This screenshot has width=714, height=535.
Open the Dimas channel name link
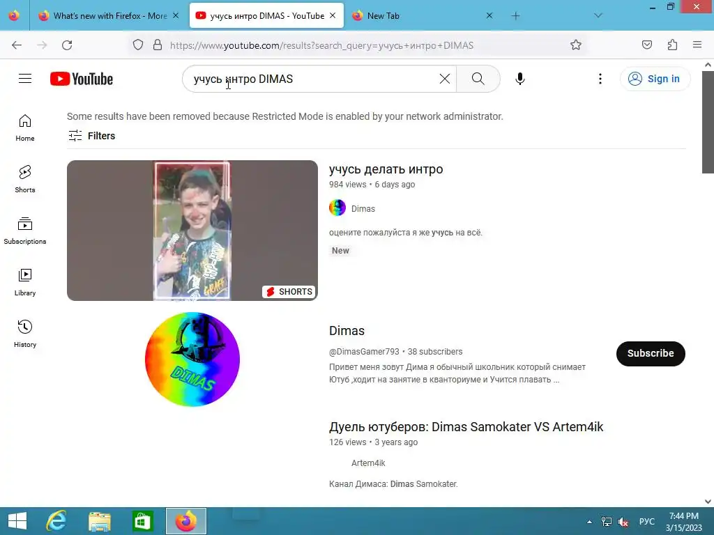[x=347, y=331]
